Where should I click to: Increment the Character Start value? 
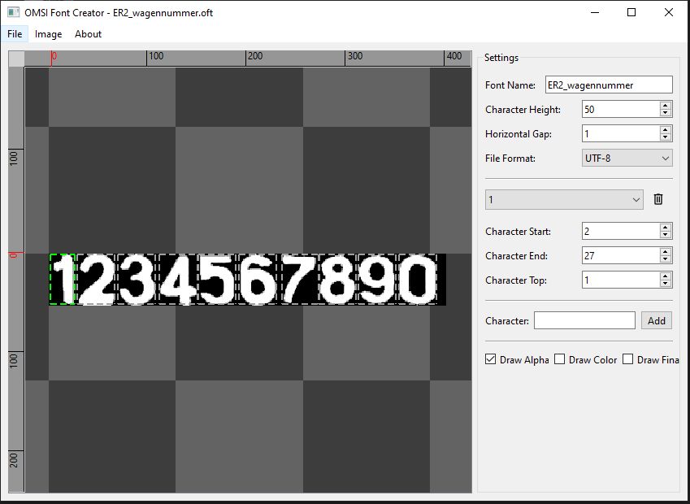tap(666, 228)
